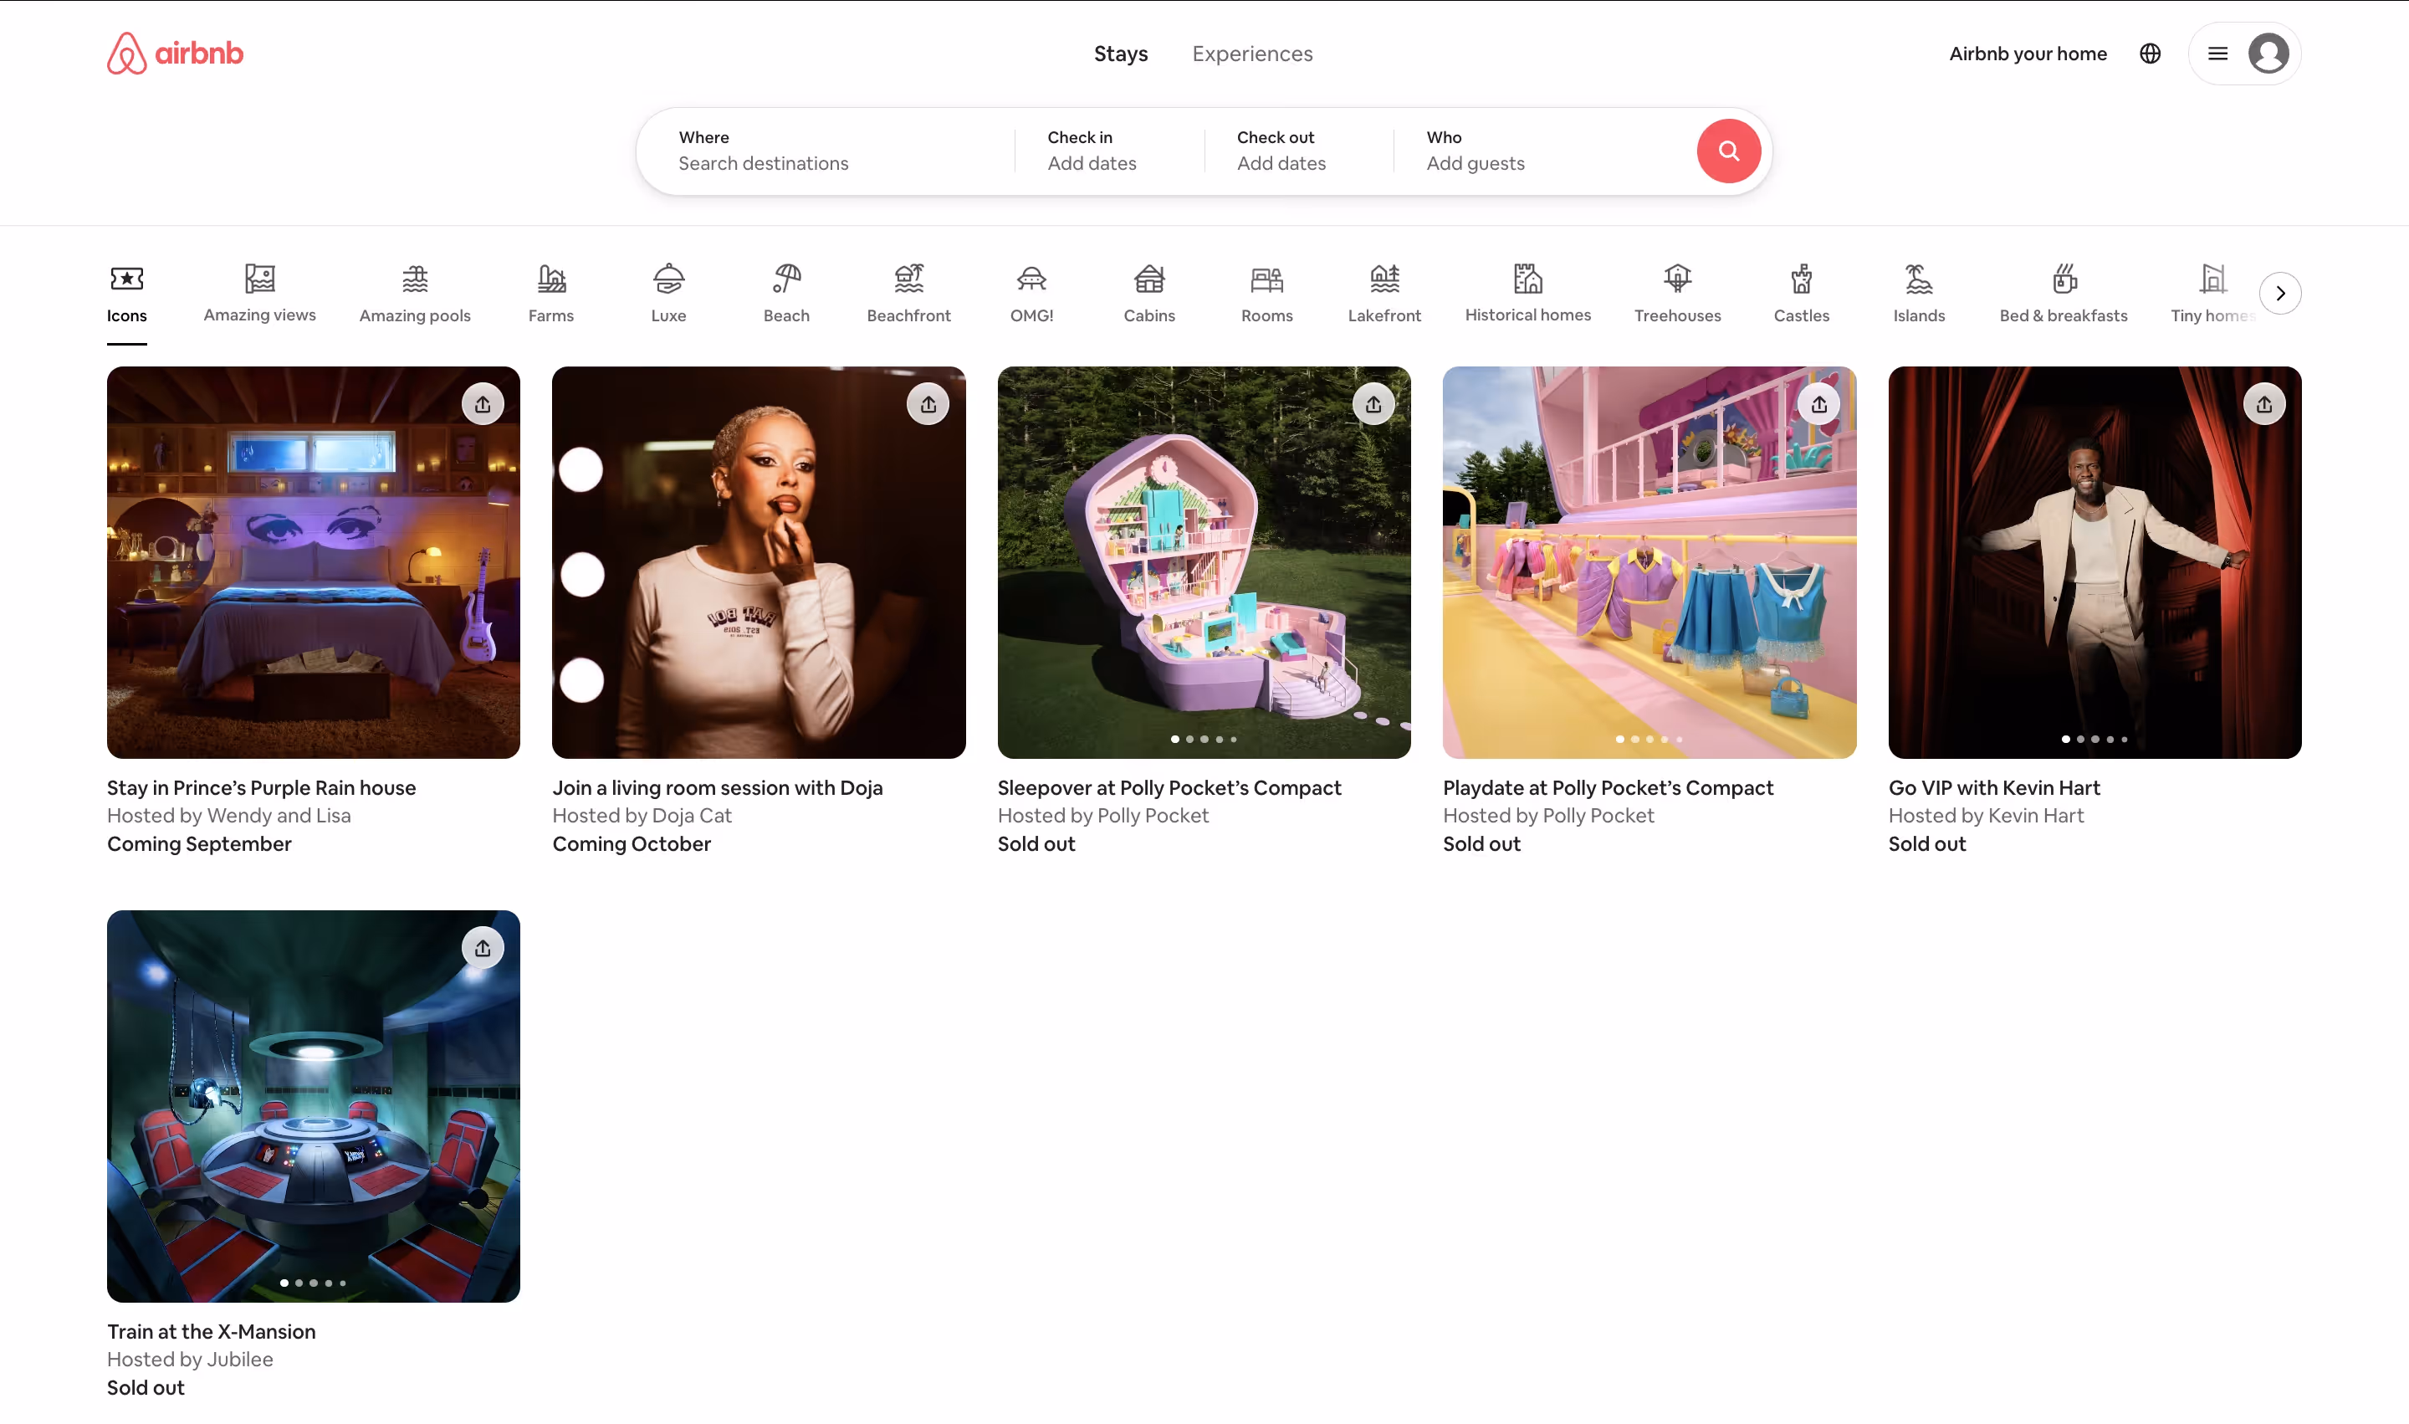Open Kevin Hart VIP photo
Viewport: 2409px width, 1424px height.
pyautogui.click(x=2094, y=562)
